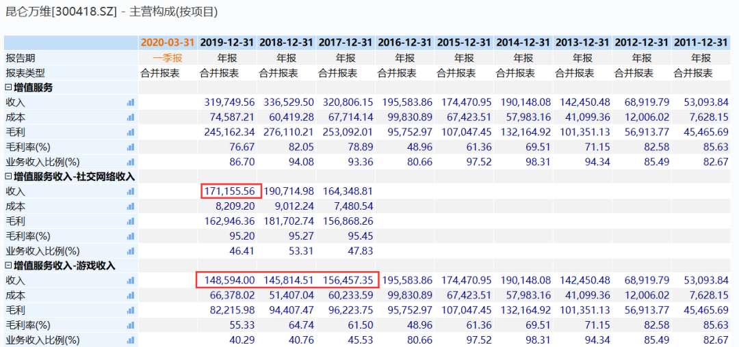Select the 2018-12-31 column header
Viewport: 739px width, 347px height.
[x=287, y=43]
